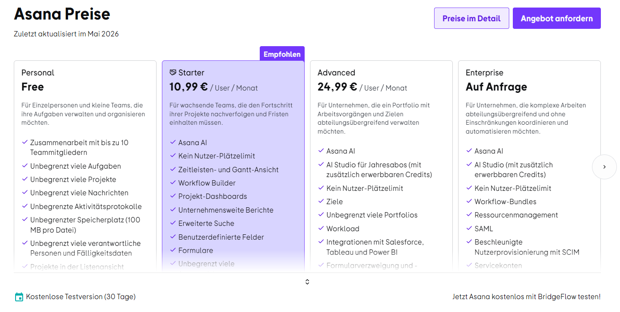The image size is (620, 312).
Task: Click the checkmark beside Ressourcenmanagement
Action: 469,215
